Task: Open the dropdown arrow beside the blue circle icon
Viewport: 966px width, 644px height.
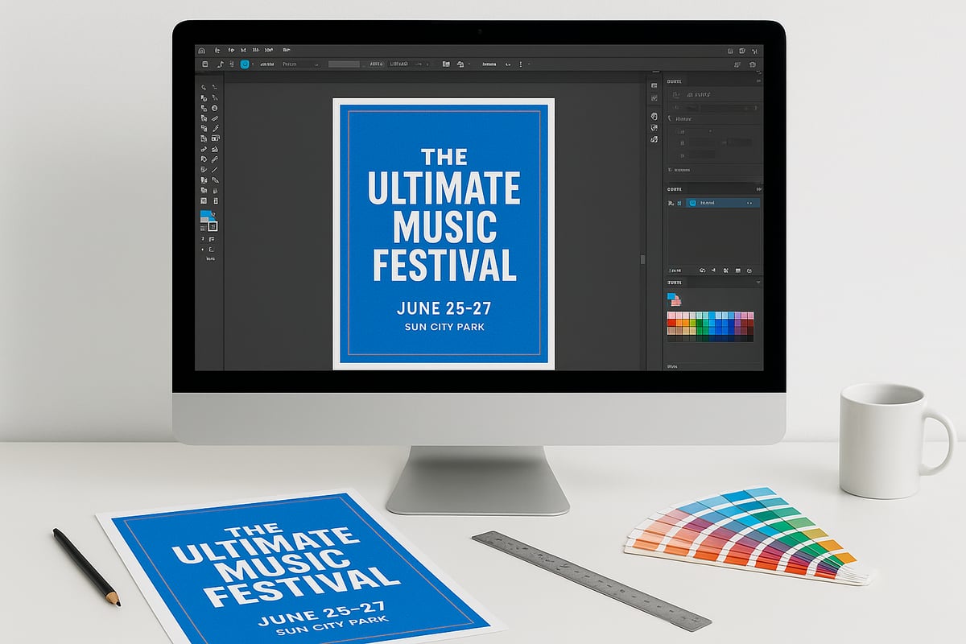Action: click(254, 64)
